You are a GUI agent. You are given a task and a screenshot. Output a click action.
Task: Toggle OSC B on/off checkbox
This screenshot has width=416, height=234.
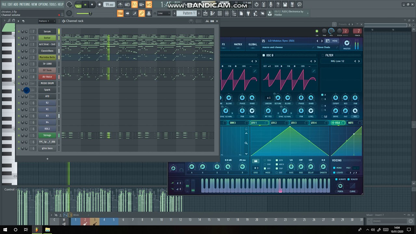(x=264, y=56)
